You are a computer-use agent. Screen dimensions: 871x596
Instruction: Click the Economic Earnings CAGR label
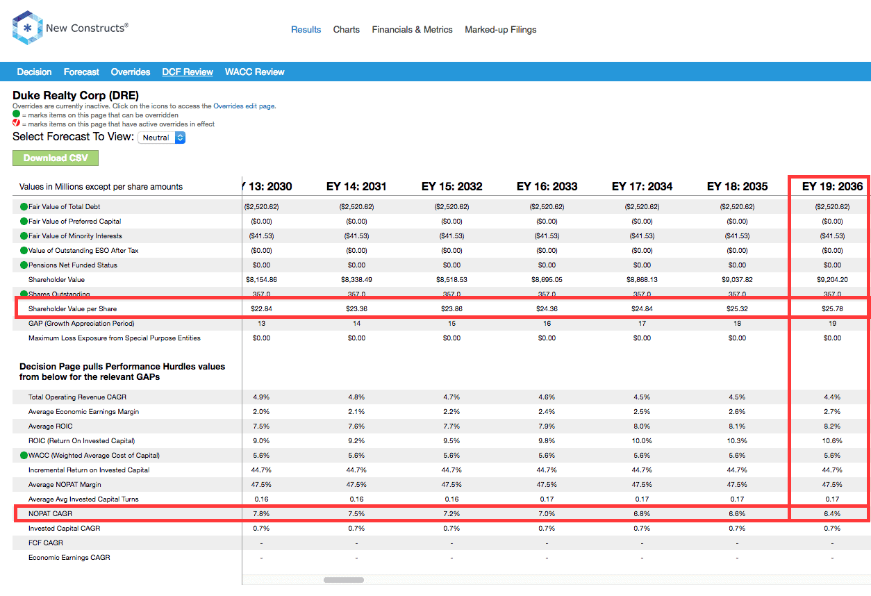(69, 557)
